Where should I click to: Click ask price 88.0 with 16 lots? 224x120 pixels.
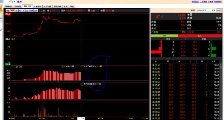[195, 56]
